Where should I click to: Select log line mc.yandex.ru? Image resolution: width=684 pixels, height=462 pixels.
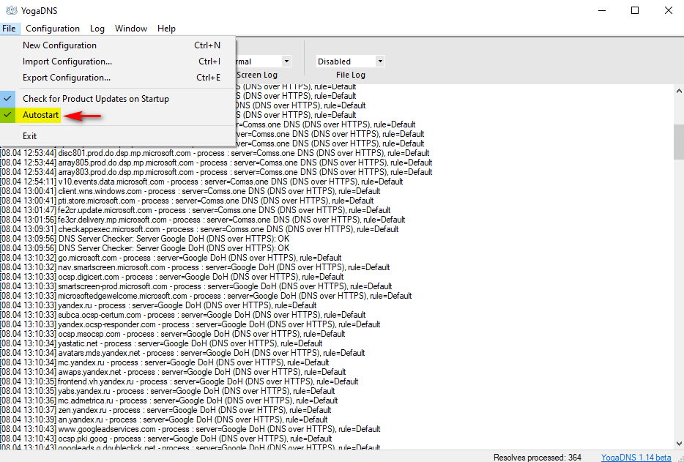pyautogui.click(x=165, y=362)
